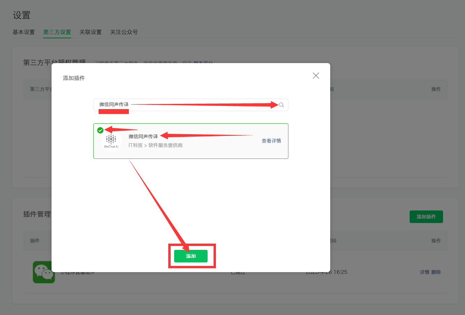Click the WeChat AI plugin logo
Screen dimensions: 465x315
[111, 141]
